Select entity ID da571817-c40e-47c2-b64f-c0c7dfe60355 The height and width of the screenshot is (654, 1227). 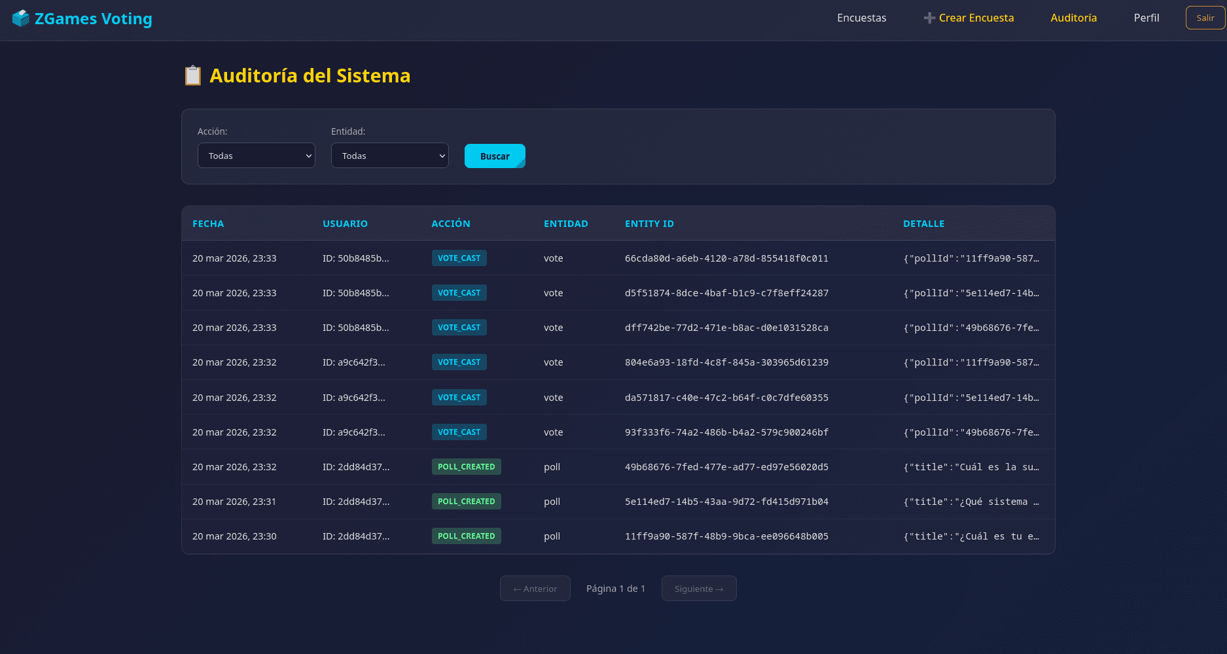click(726, 398)
